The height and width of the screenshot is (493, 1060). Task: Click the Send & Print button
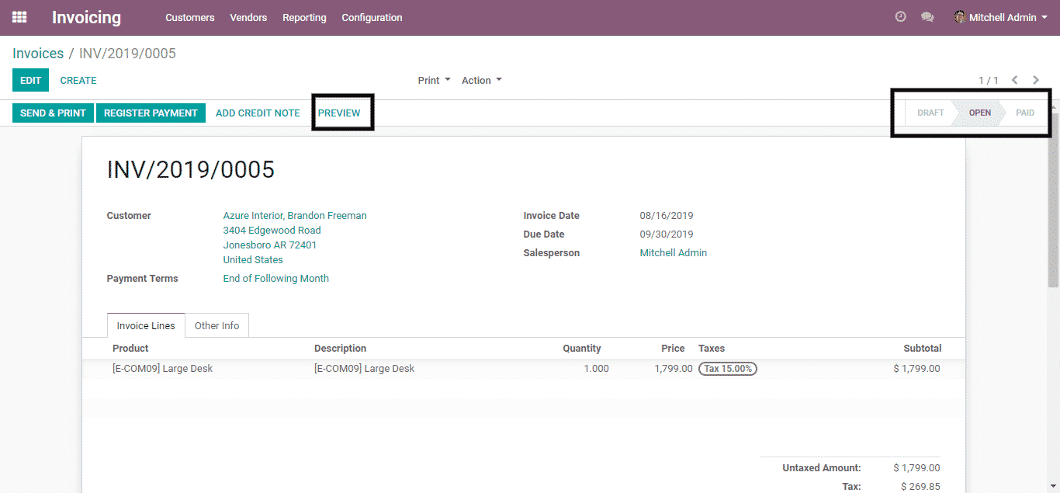pyautogui.click(x=53, y=113)
